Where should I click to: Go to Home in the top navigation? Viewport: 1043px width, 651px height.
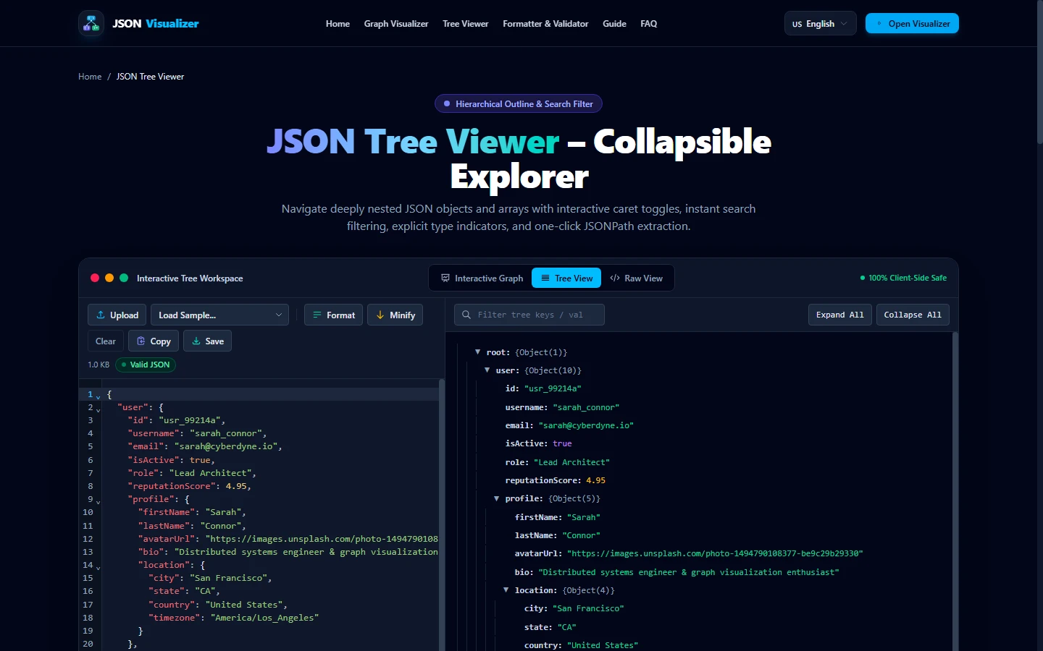click(338, 24)
